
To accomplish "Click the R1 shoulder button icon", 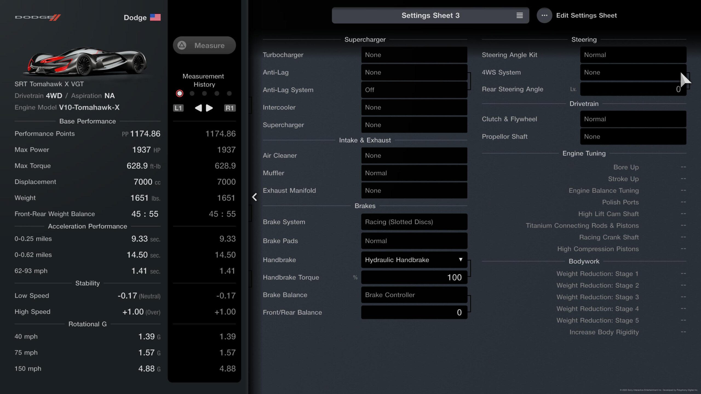I will (229, 108).
